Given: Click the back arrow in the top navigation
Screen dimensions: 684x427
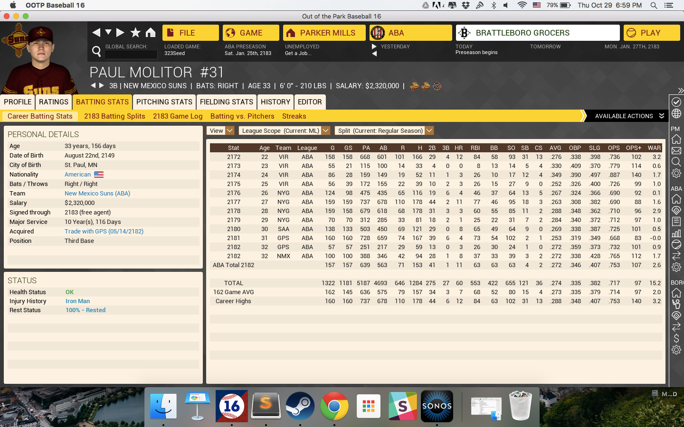Looking at the screenshot, I should 96,32.
